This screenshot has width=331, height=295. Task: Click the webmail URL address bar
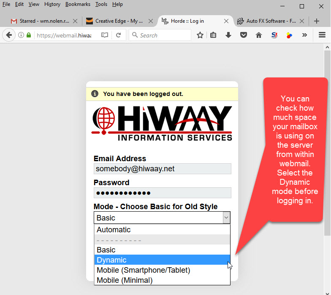tap(64, 35)
